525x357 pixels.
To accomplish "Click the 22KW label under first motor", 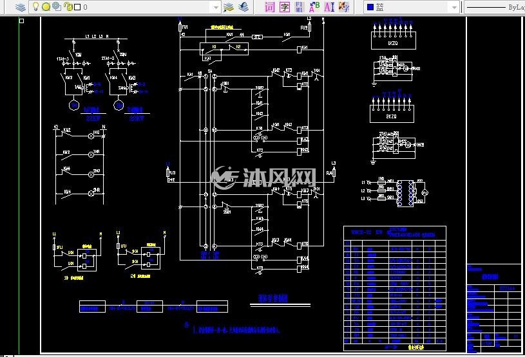I will pyautogui.click(x=93, y=118).
